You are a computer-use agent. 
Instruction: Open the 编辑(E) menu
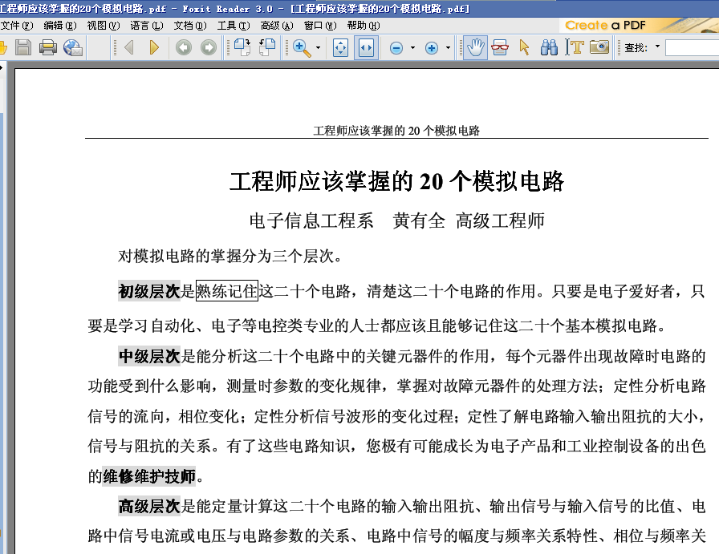coord(60,26)
